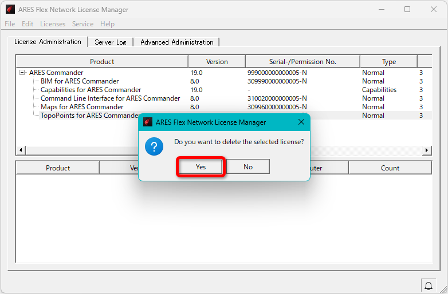Open the Edit menu
This screenshot has height=294, width=448.
tap(27, 24)
